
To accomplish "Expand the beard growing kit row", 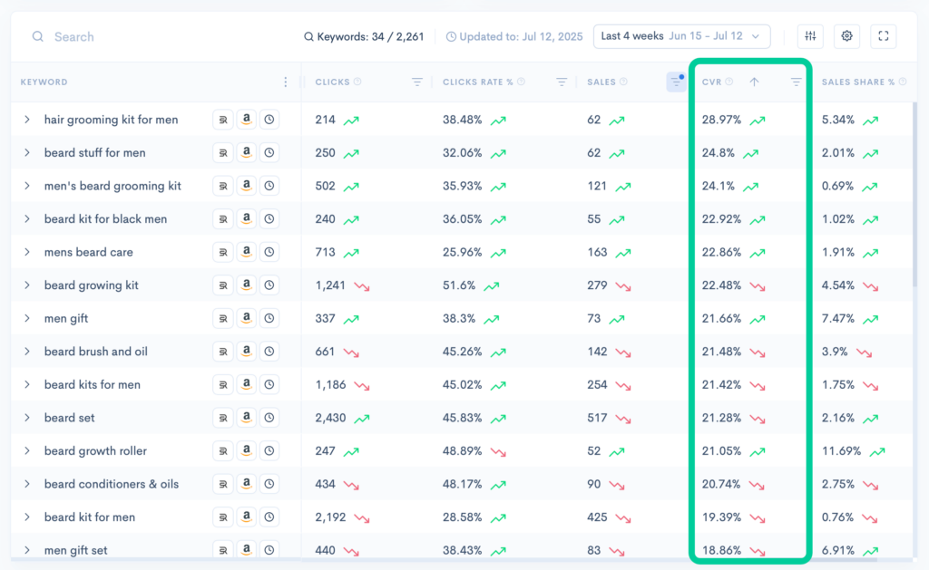I will tap(27, 285).
